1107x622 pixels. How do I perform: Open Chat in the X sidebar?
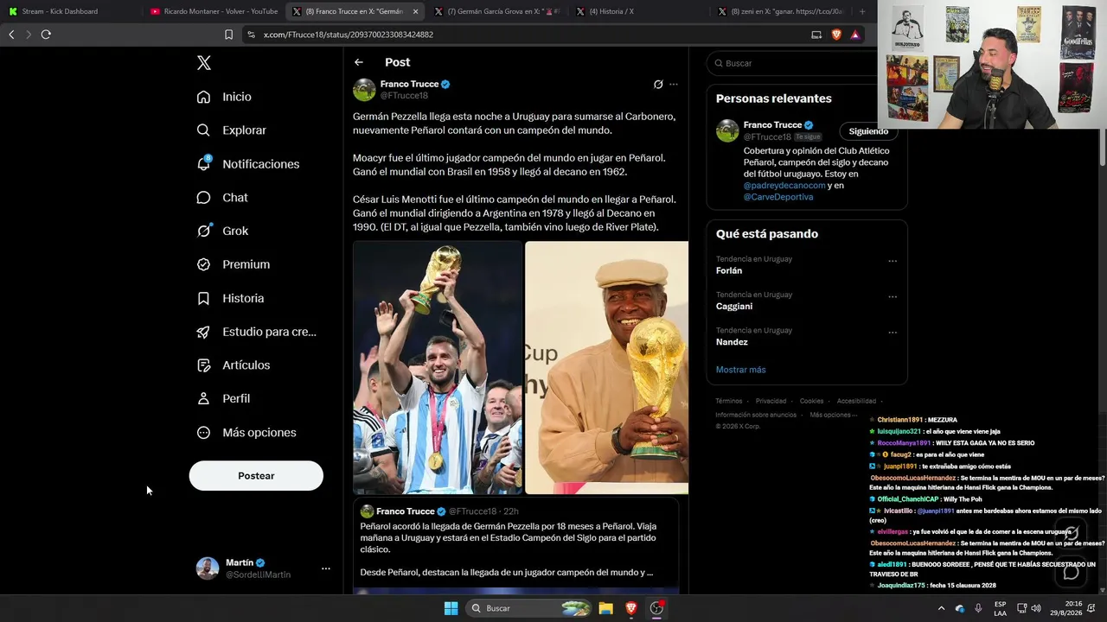tap(222, 198)
